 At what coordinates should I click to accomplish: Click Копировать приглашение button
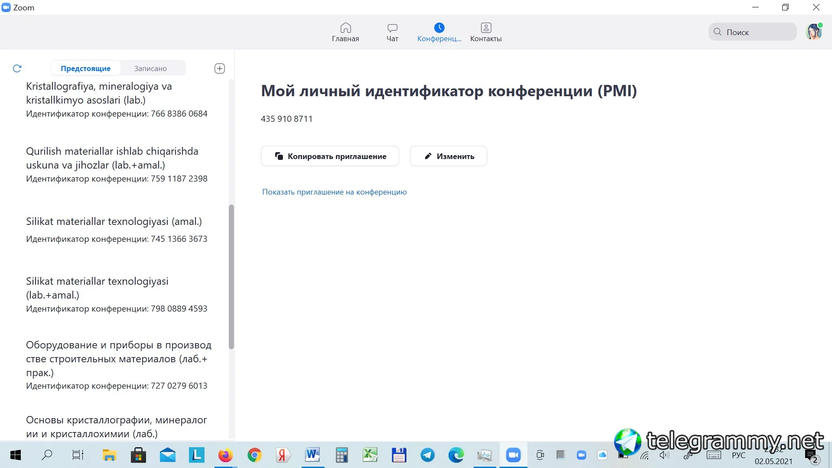click(330, 156)
